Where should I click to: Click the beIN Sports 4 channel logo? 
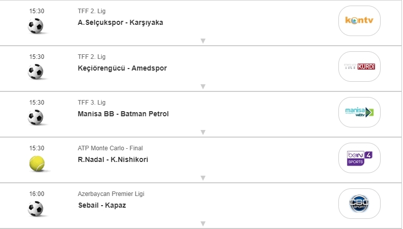(x=359, y=158)
